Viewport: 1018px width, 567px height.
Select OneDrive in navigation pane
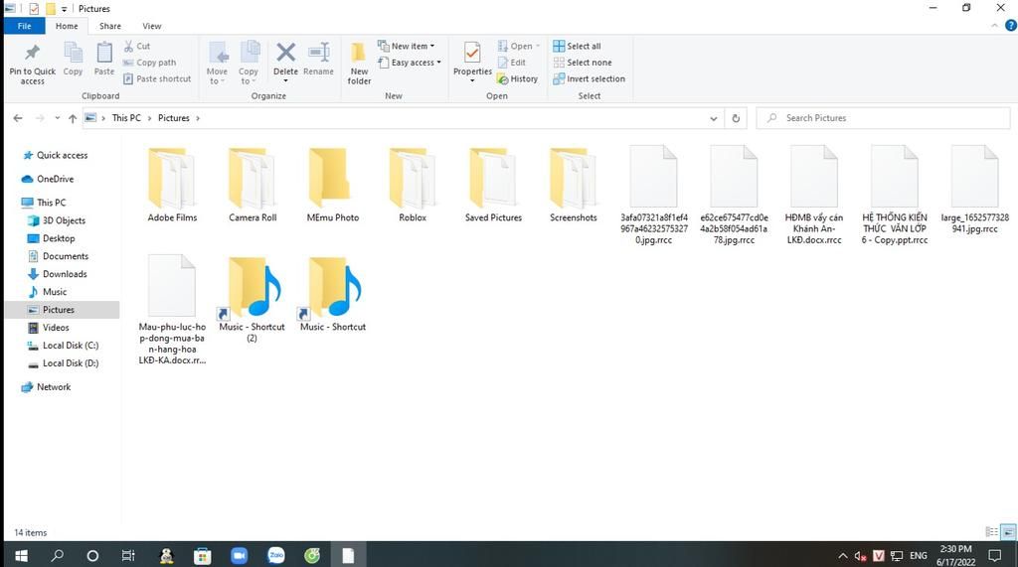(x=48, y=179)
